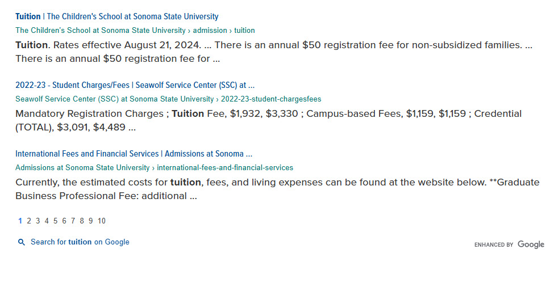Click the Seawolf Service Center breadcrumb URL
This screenshot has width=554, height=287.
click(x=168, y=99)
